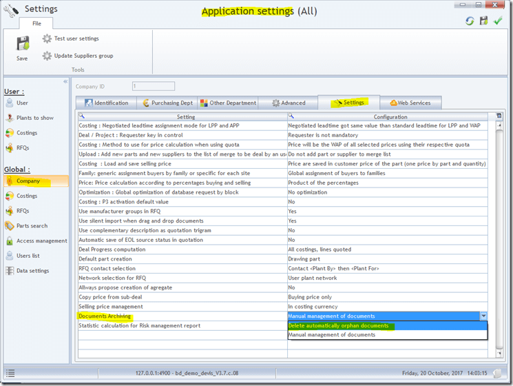Viewport: 513px width, 386px height.
Task: Click the Company ID input field
Action: click(x=153, y=86)
